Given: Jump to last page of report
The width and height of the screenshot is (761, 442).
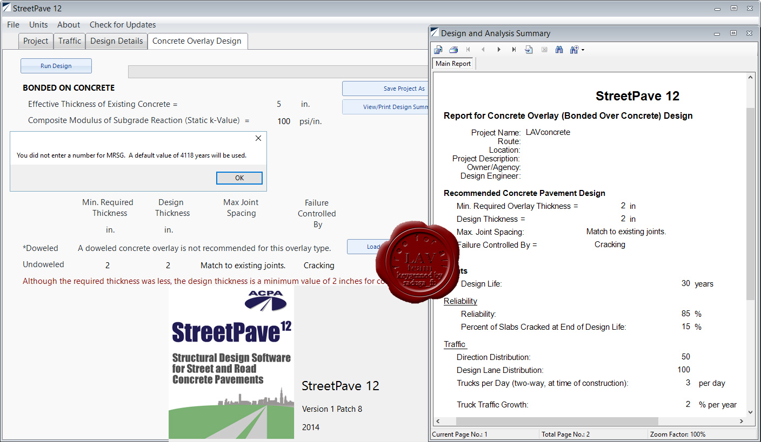Looking at the screenshot, I should (x=513, y=50).
